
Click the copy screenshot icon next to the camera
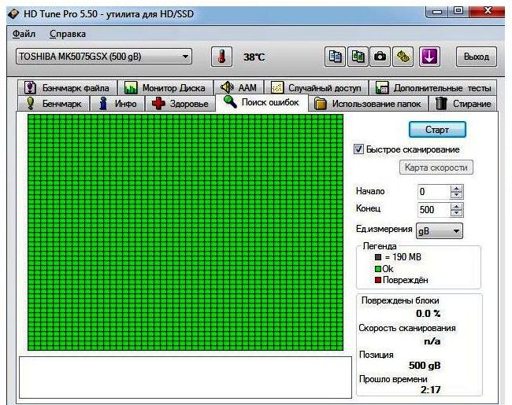click(358, 57)
